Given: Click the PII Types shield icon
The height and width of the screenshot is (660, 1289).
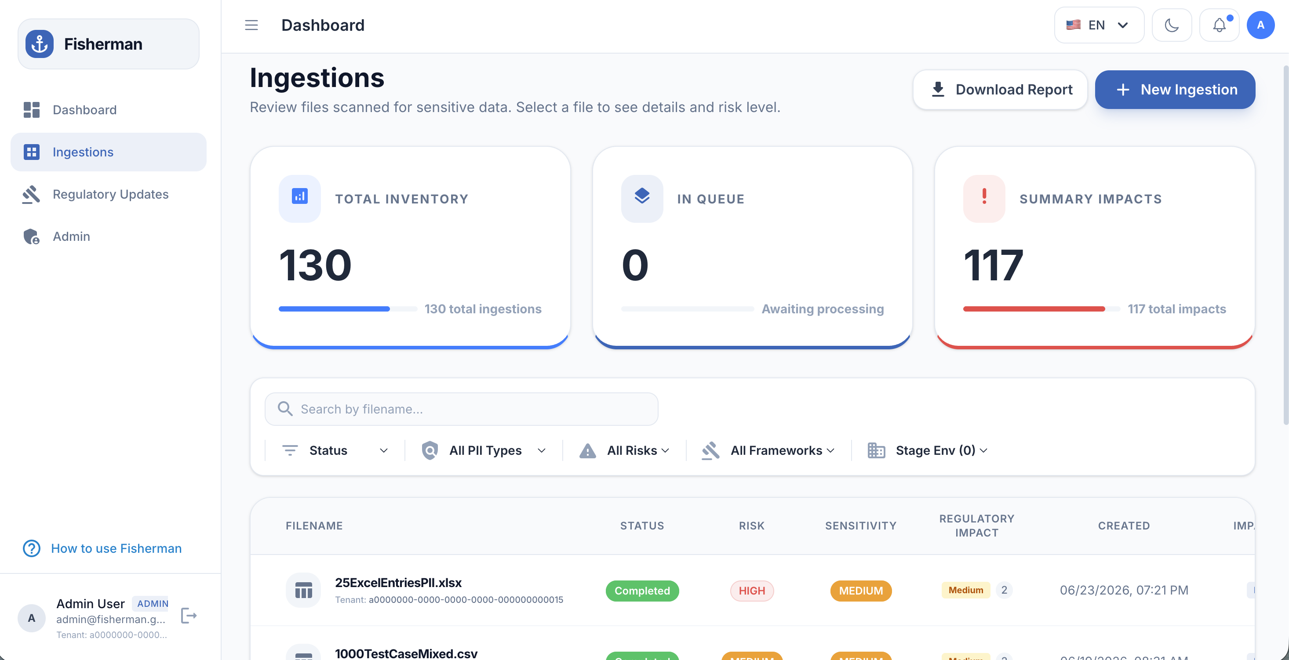Looking at the screenshot, I should pyautogui.click(x=430, y=450).
